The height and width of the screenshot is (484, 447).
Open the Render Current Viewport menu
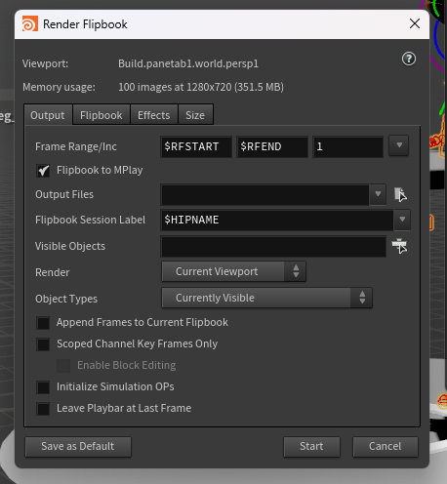tap(233, 271)
